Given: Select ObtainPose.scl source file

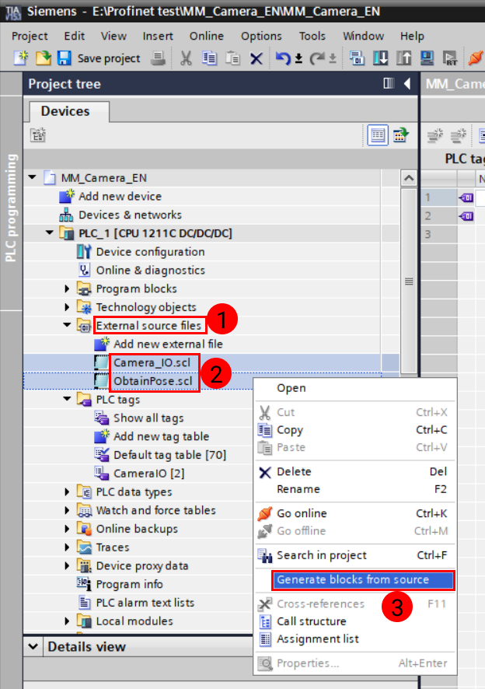Looking at the screenshot, I should tap(153, 381).
